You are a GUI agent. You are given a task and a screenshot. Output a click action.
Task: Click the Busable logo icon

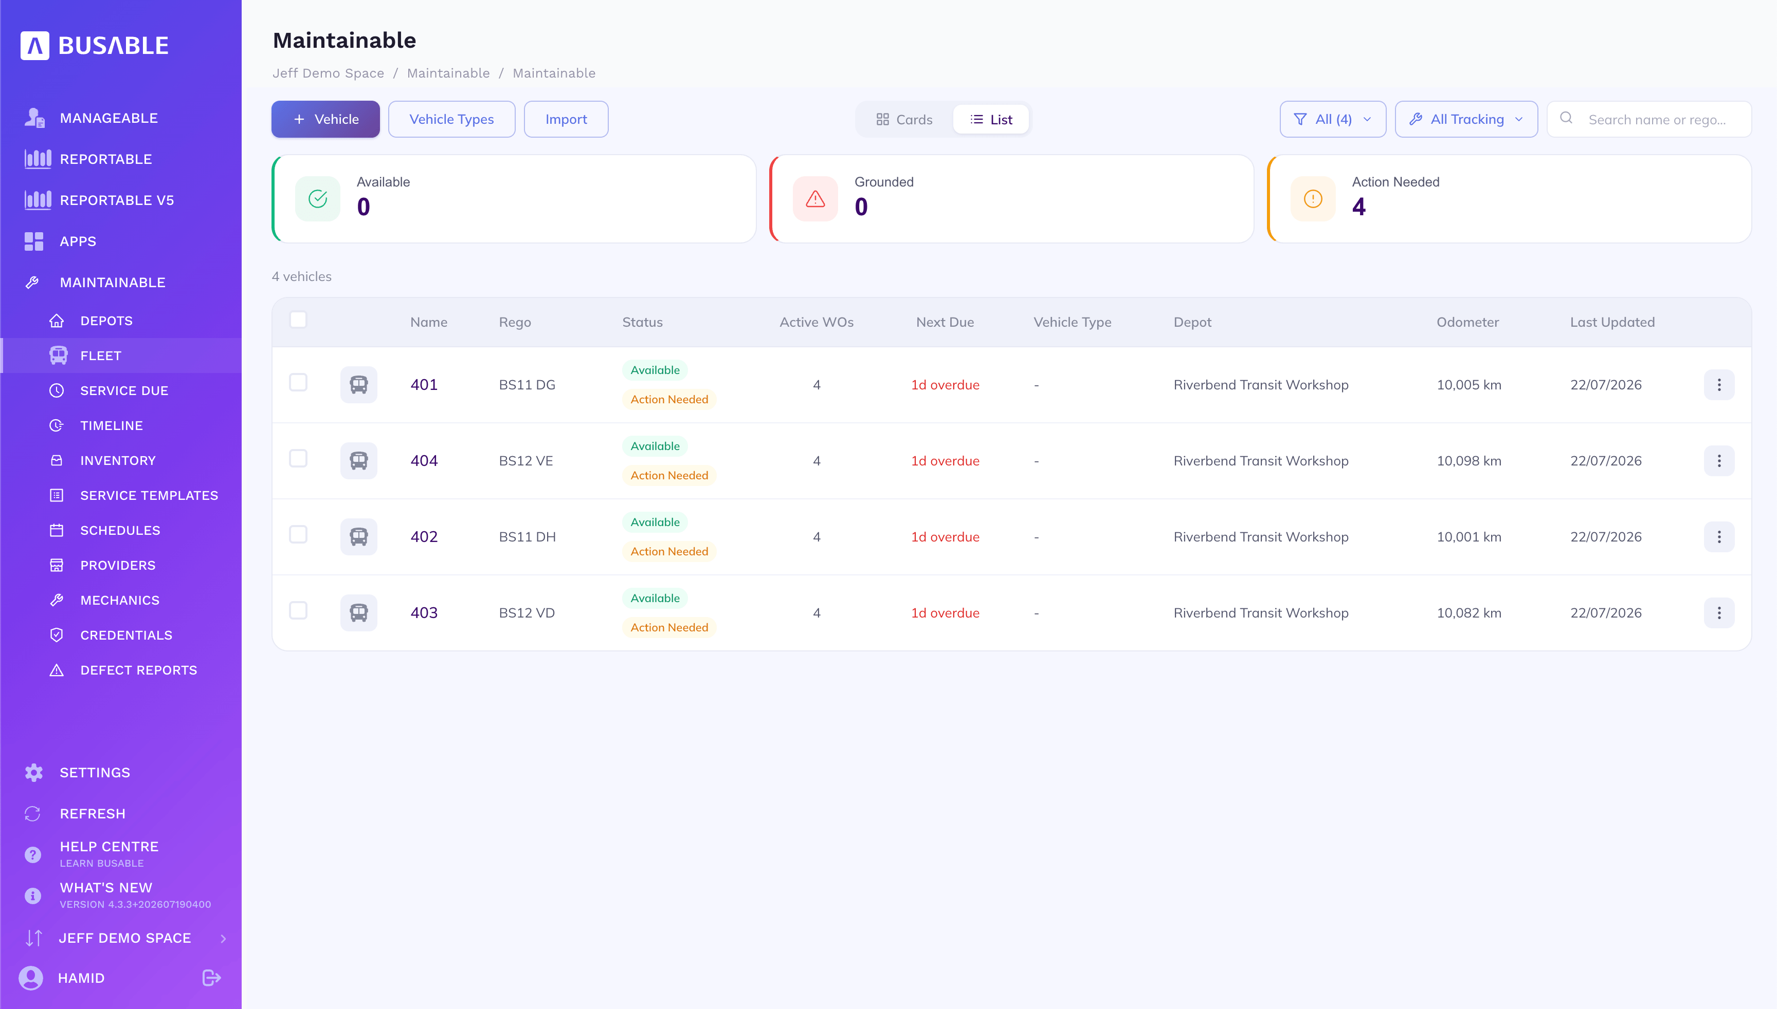pyautogui.click(x=34, y=46)
